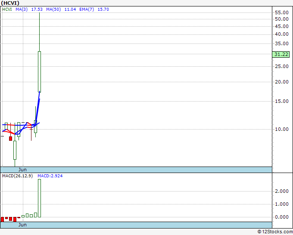
Task: Click the MA(50) value 11.04
Action: (70, 9)
